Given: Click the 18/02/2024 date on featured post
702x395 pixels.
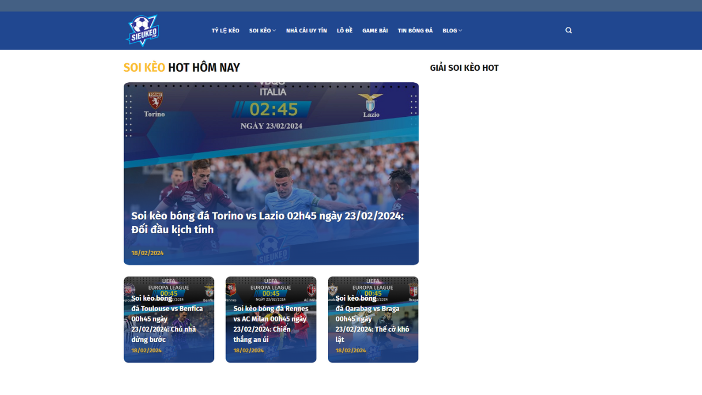Looking at the screenshot, I should pos(148,253).
